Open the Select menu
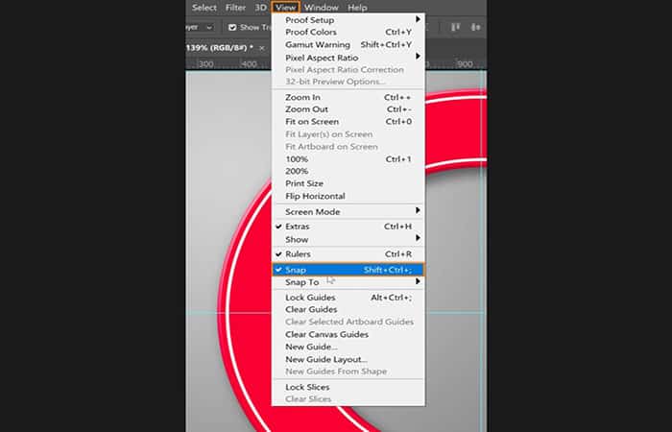The width and height of the screenshot is (672, 432). (204, 8)
